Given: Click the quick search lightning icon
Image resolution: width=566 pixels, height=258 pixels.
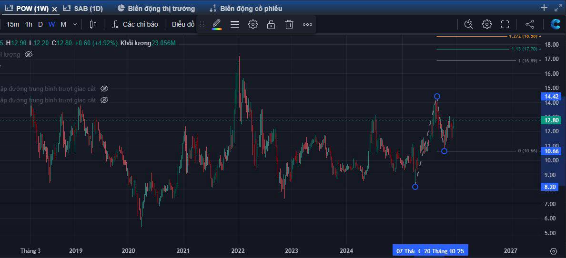Looking at the screenshot, I should [468, 24].
